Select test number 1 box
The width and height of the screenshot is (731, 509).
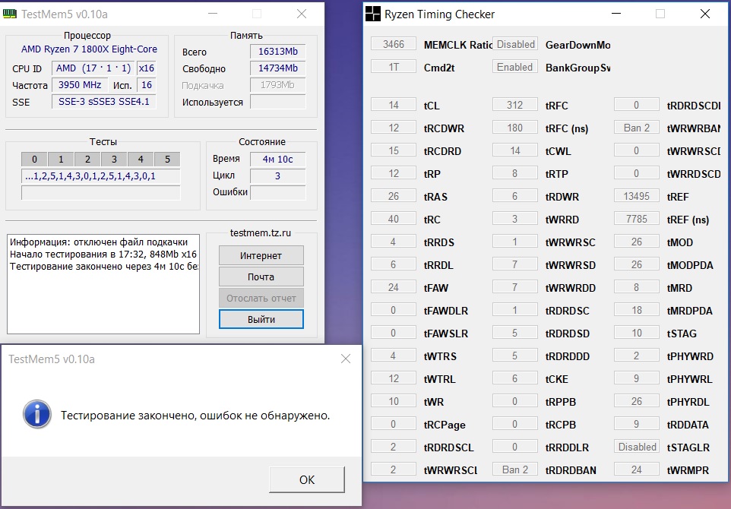(x=61, y=160)
